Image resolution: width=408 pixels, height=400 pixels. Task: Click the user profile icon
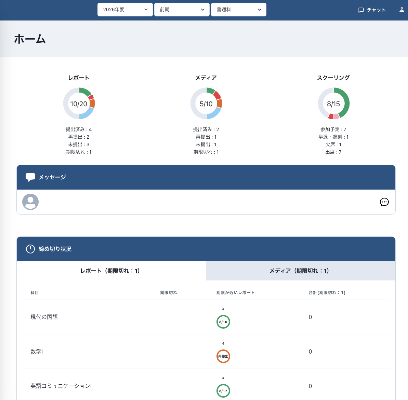click(x=402, y=10)
